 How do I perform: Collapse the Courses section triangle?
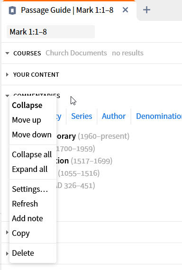7,53
